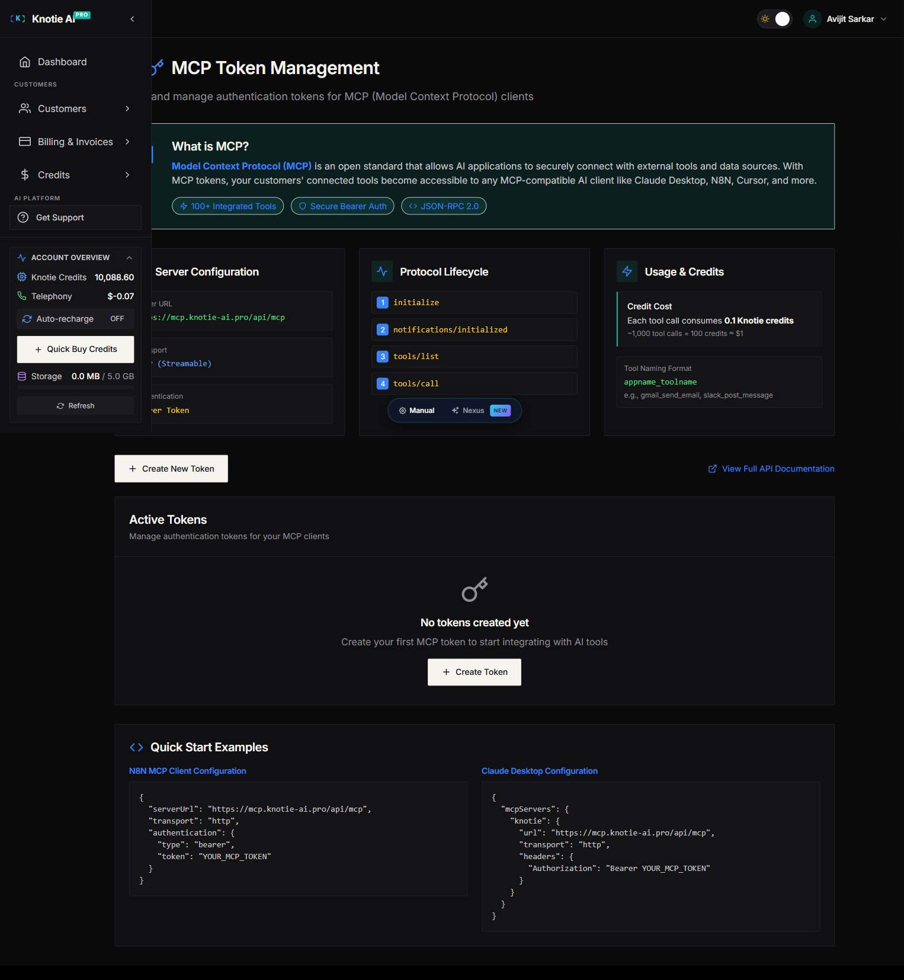Click the Get Support button
904x980 pixels.
pyautogui.click(x=75, y=217)
